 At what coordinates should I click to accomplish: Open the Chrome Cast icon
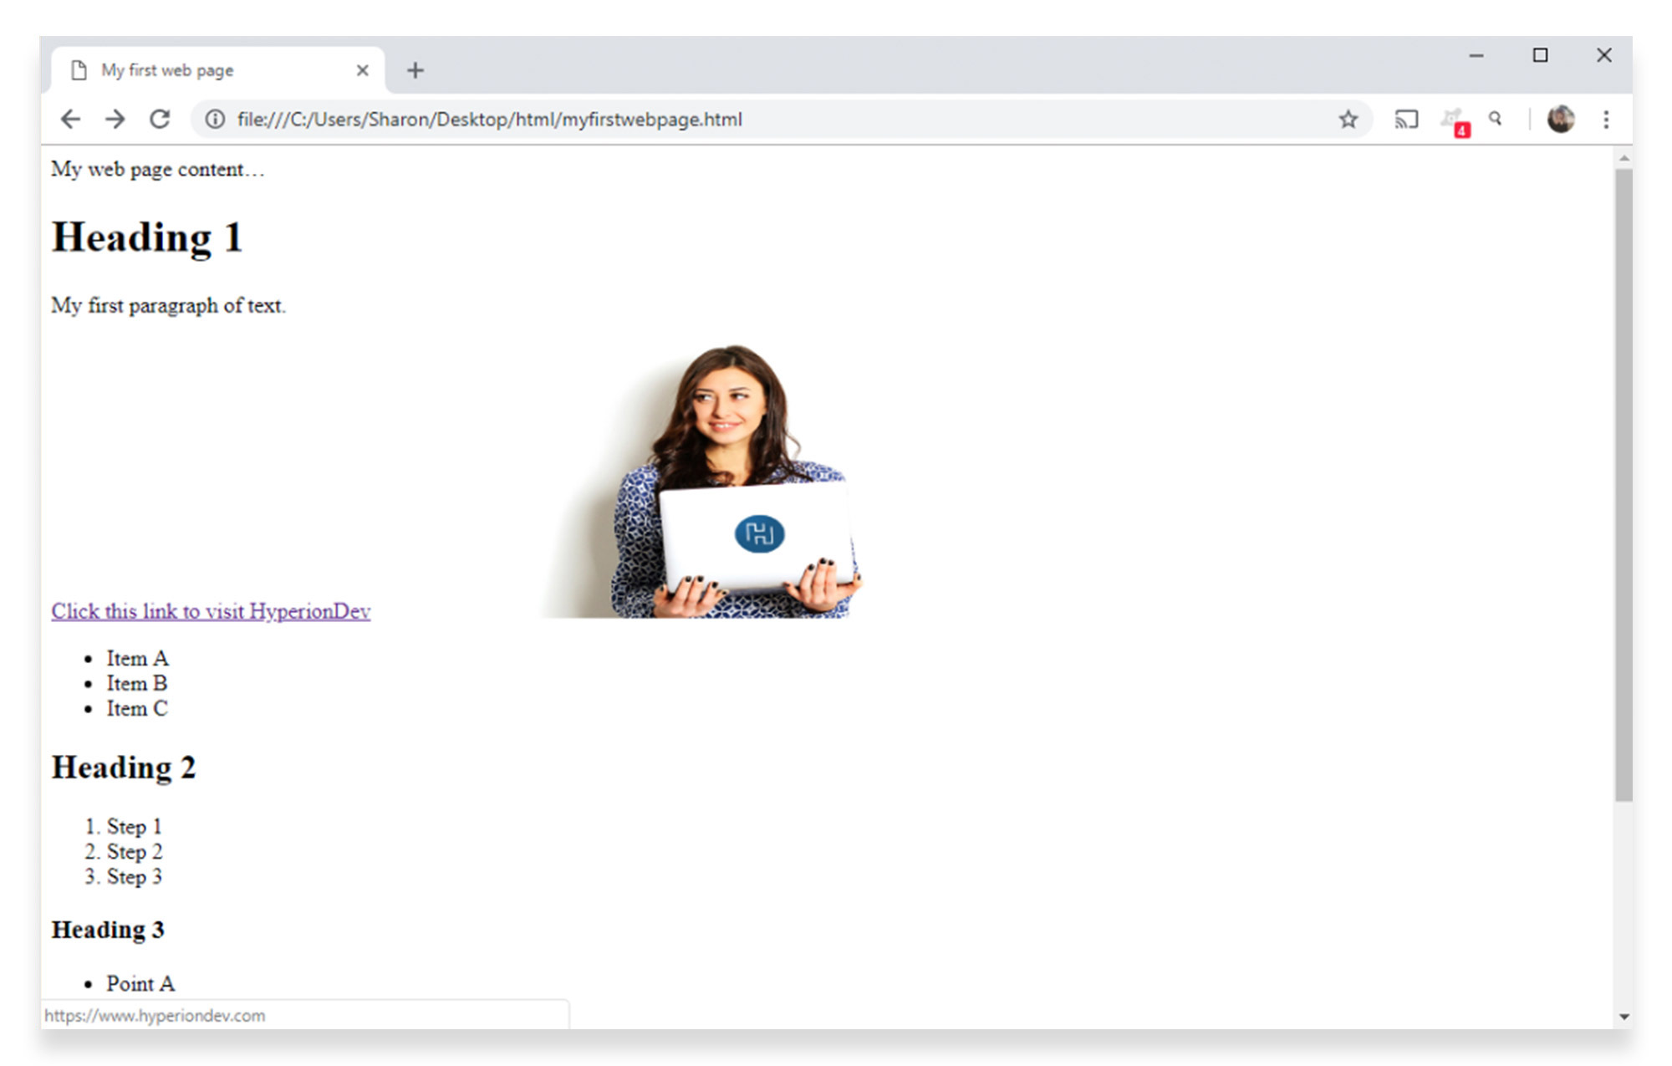(1407, 120)
